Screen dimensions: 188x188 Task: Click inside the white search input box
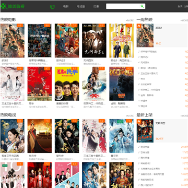pyautogui.click(x=123, y=6)
